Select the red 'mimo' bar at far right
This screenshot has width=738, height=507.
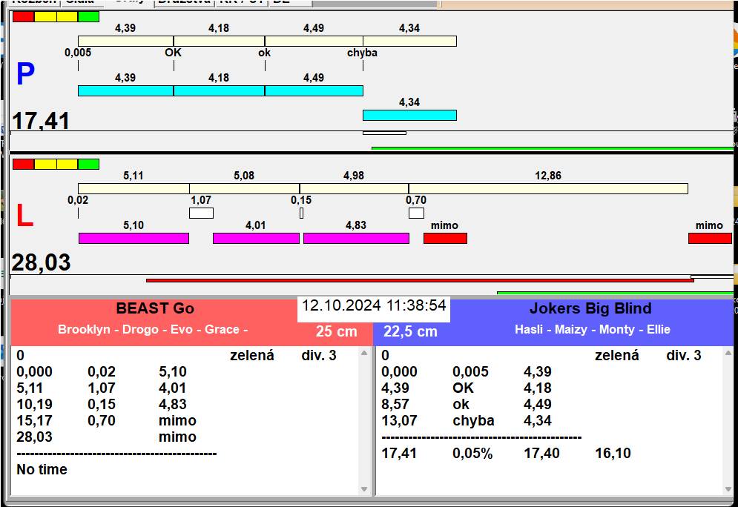point(709,238)
